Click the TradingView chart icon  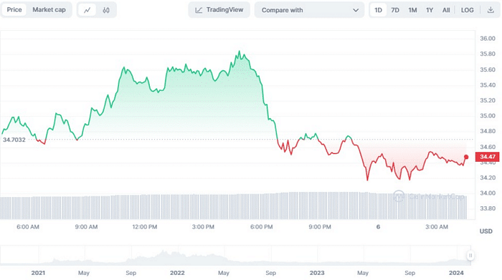point(199,10)
